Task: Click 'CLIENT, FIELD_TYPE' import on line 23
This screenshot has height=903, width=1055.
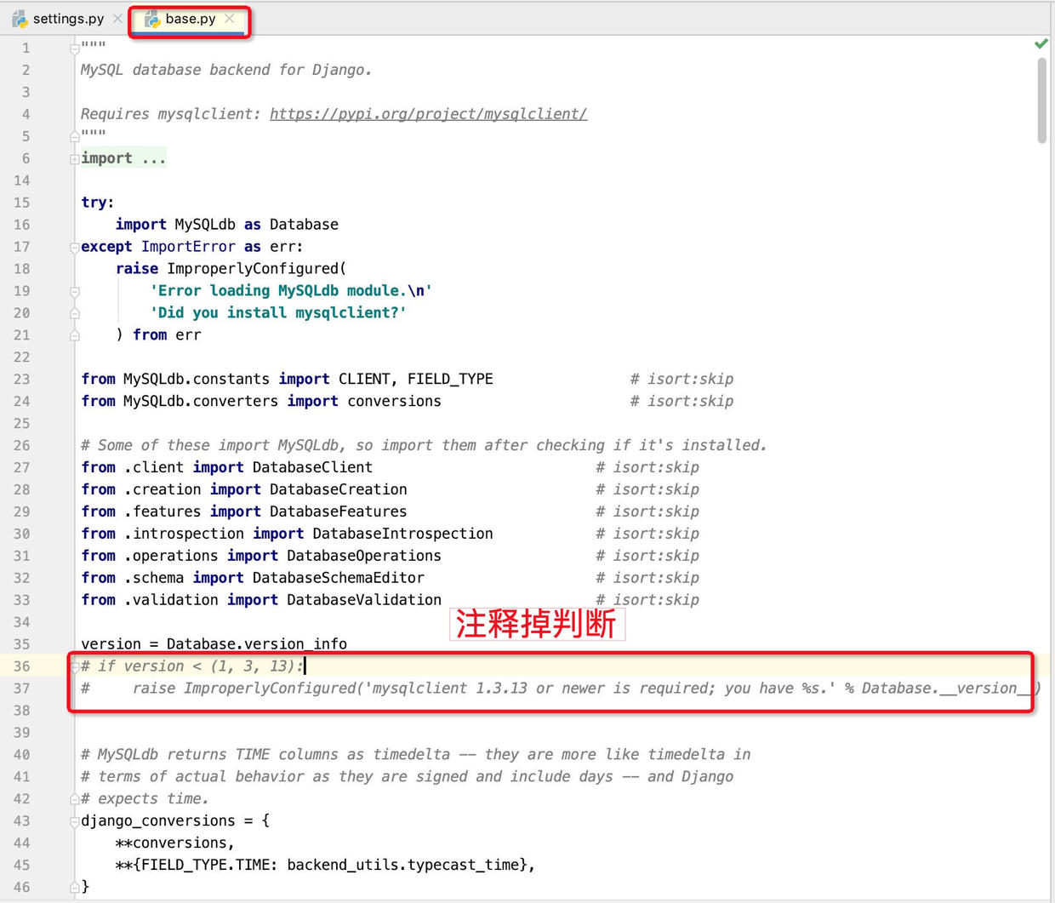Action: tap(415, 380)
